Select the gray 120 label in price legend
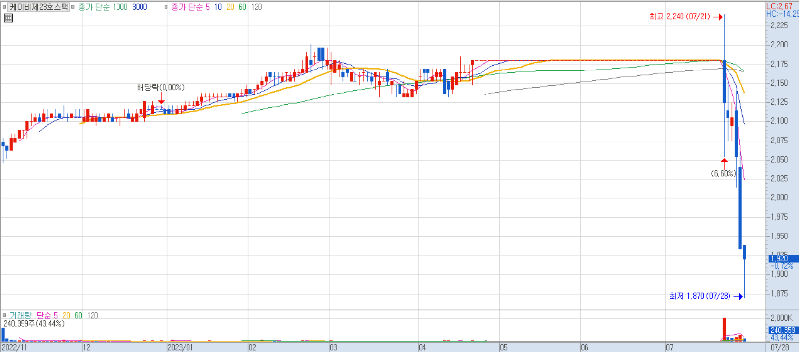Image resolution: width=799 pixels, height=352 pixels. (x=257, y=7)
